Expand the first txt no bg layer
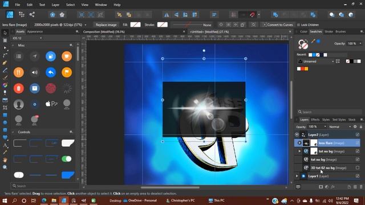Screen dimensions: 365x205 click(x=299, y=151)
